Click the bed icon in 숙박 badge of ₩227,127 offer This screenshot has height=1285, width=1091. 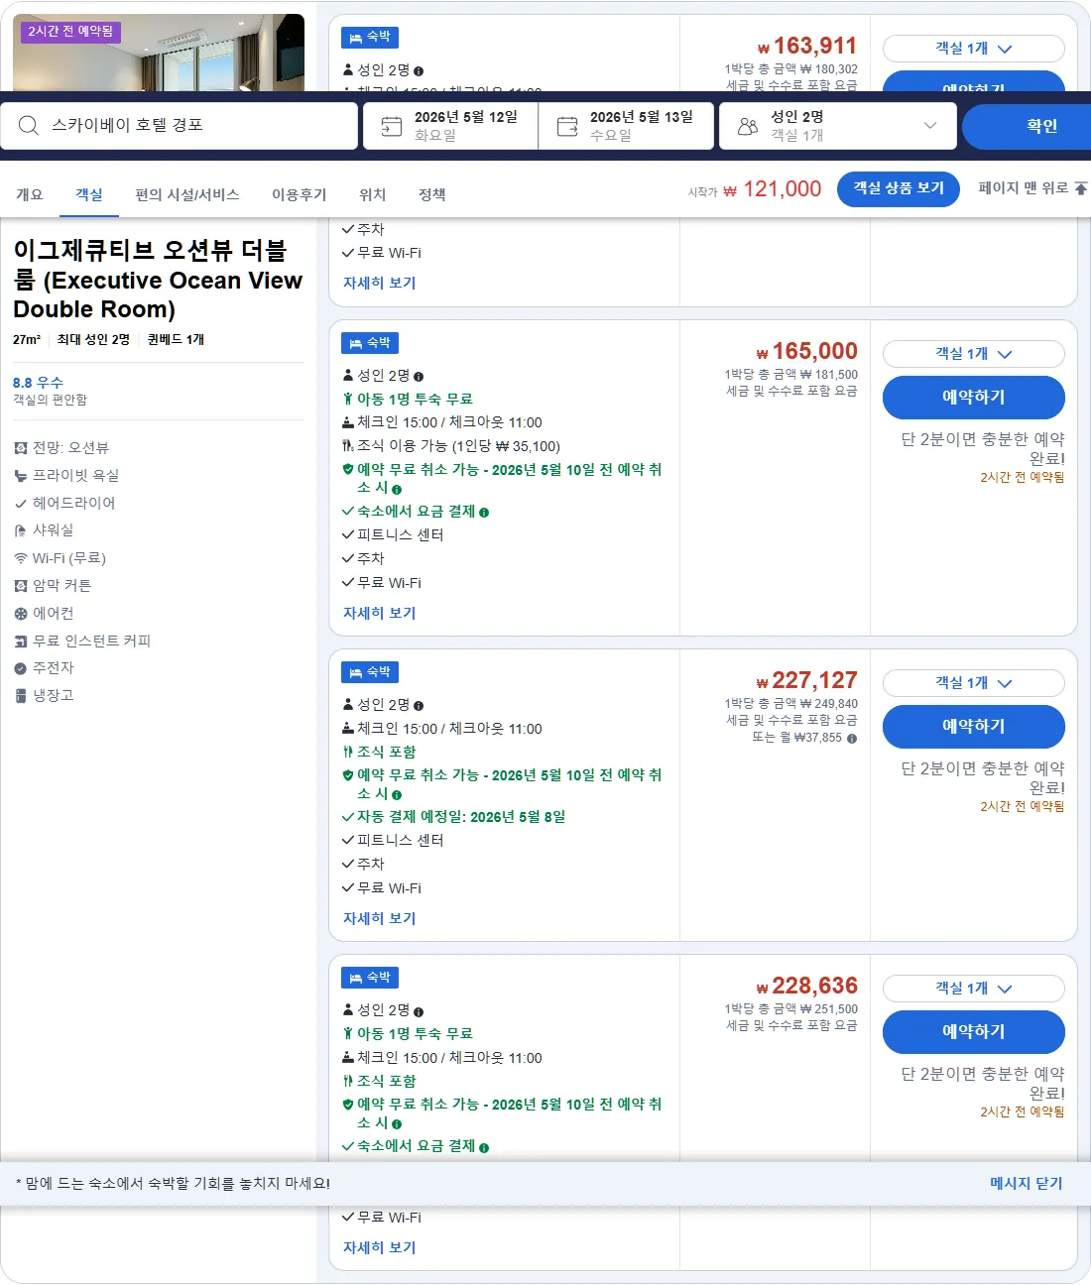pyautogui.click(x=356, y=672)
